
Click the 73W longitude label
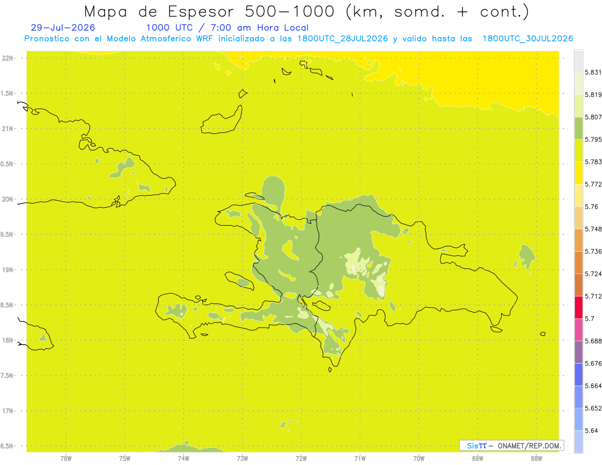click(x=242, y=458)
